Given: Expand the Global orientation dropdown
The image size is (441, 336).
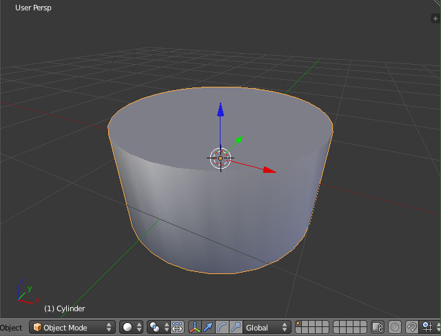Looking at the screenshot, I should coord(267,328).
